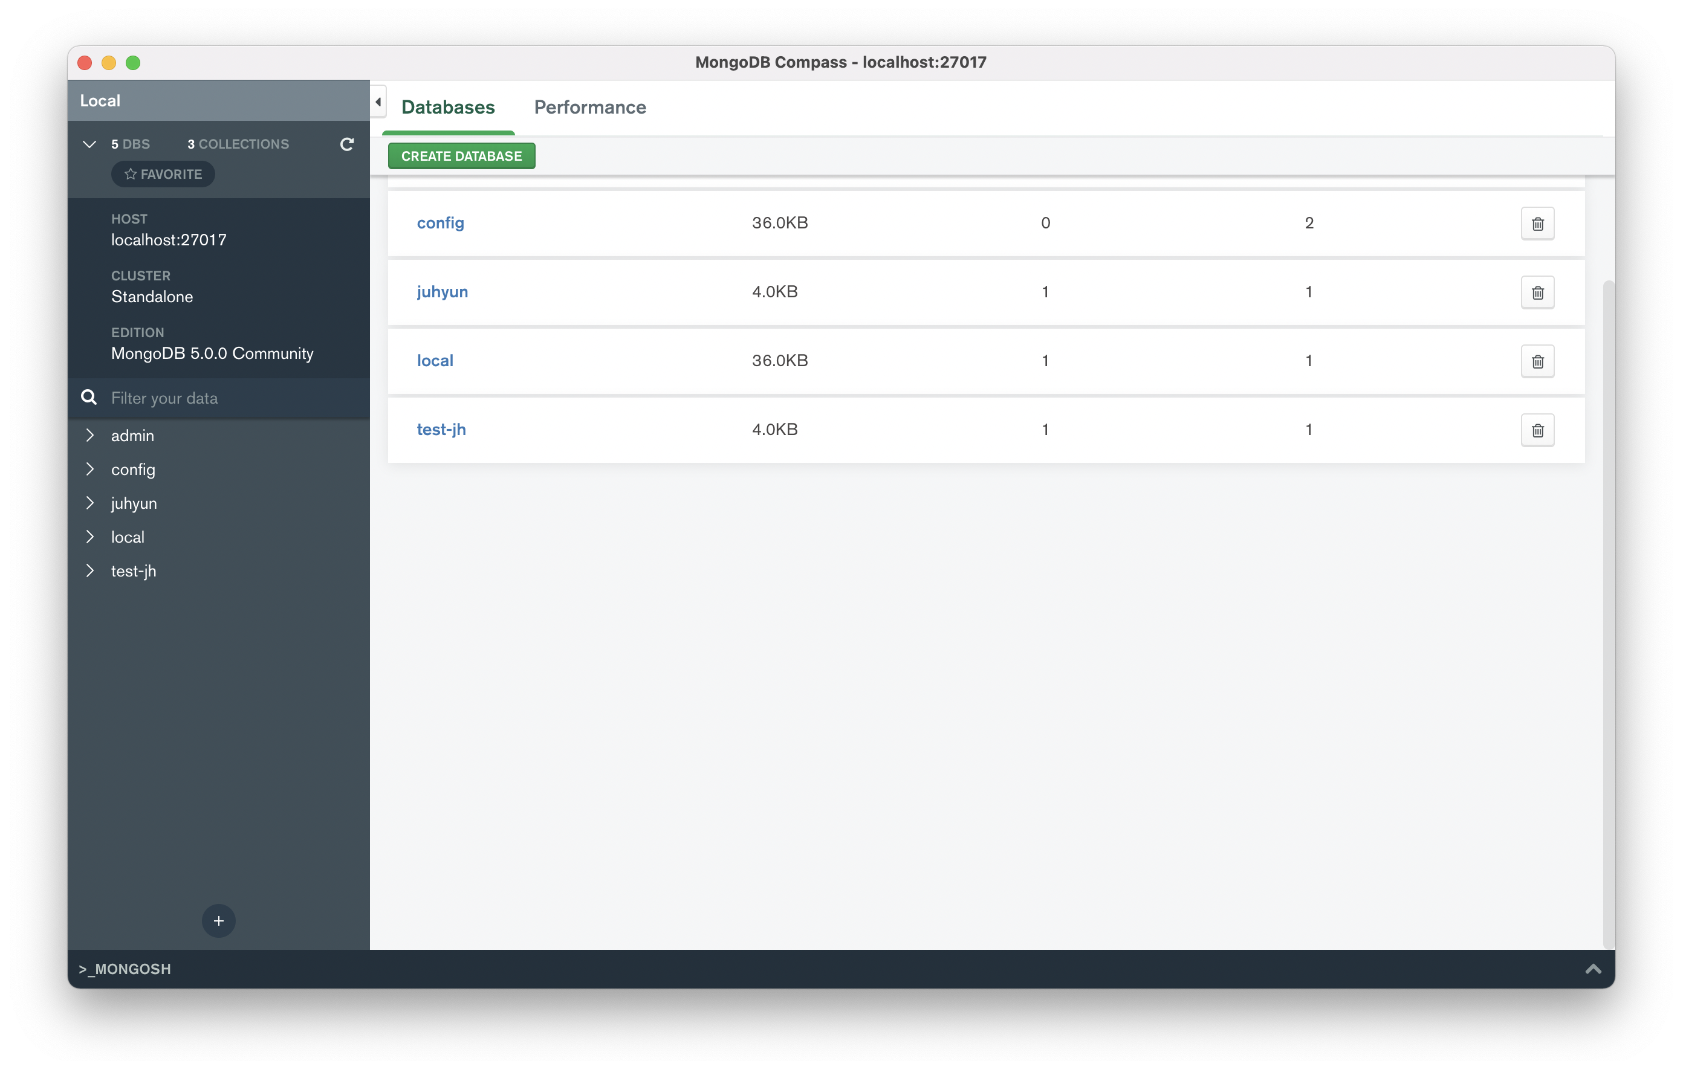Screen dimensions: 1683x1078
Task: Expand the config database tree node
Action: (x=89, y=469)
